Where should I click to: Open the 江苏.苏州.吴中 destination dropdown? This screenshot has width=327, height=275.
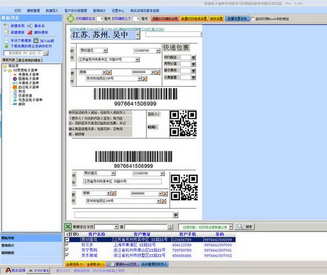[x=138, y=35]
